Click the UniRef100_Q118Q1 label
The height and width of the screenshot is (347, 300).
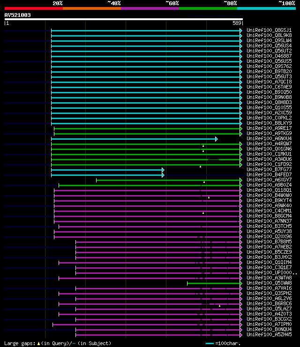(x=269, y=190)
